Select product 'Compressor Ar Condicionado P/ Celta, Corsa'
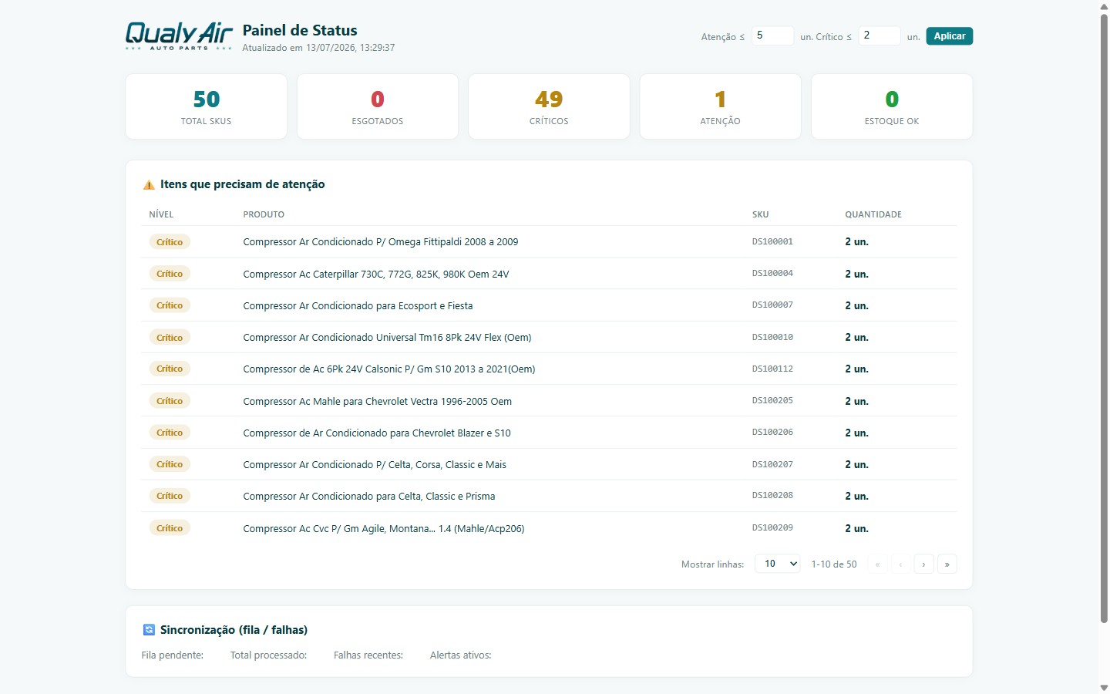 click(375, 465)
